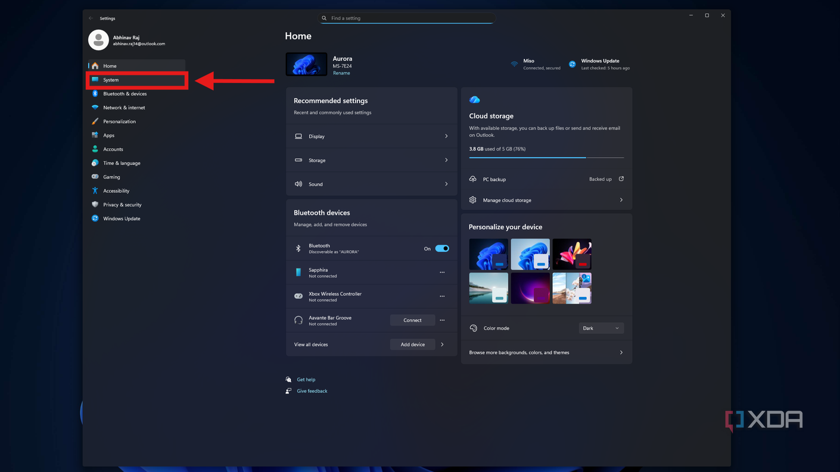This screenshot has width=840, height=472.
Task: Click the Find a setting search field
Action: [x=407, y=18]
